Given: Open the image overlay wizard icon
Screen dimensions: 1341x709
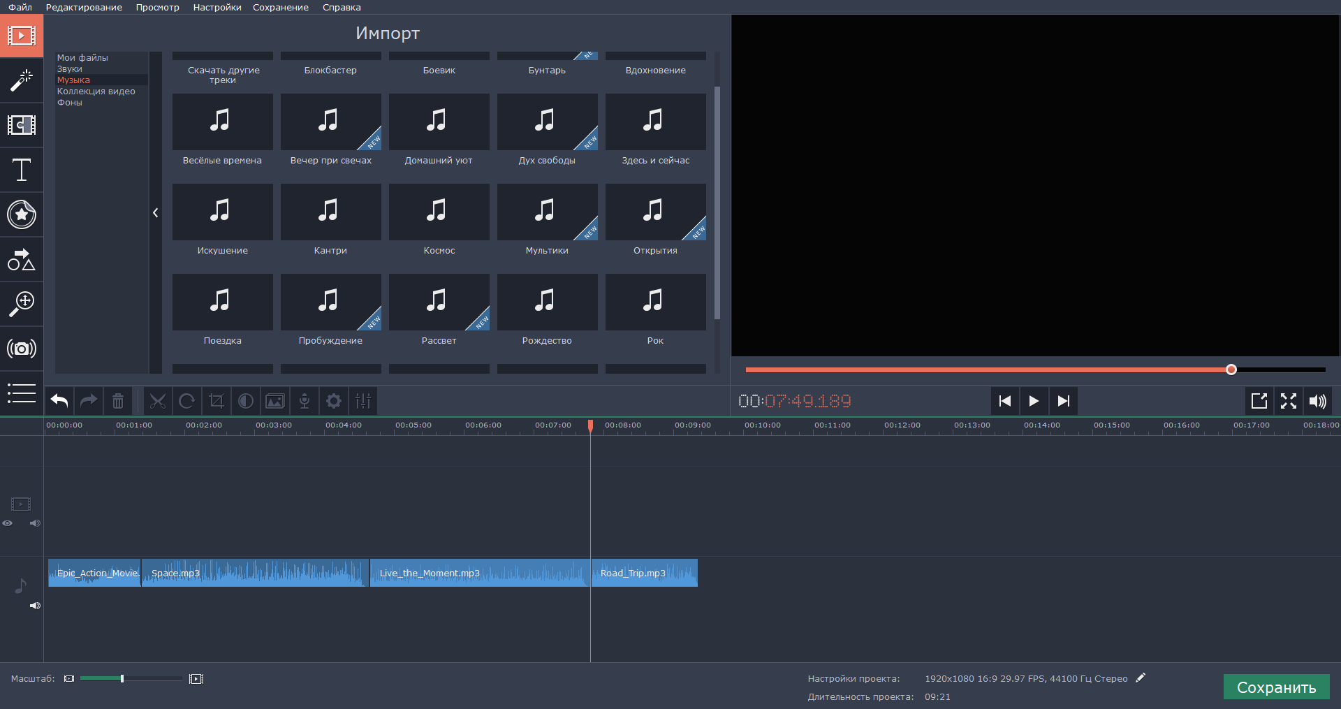Looking at the screenshot, I should pyautogui.click(x=275, y=401).
